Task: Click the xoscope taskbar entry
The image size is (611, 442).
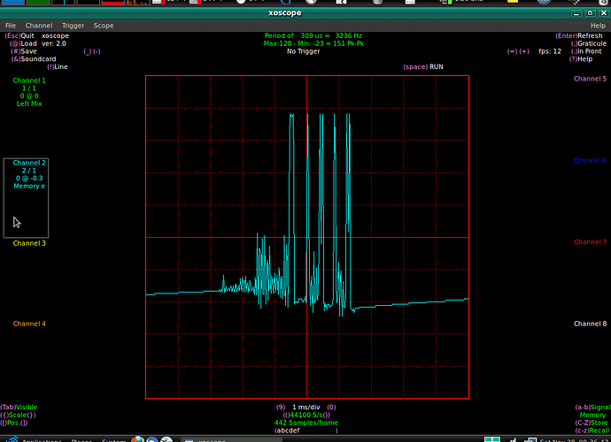Action: pos(232,440)
